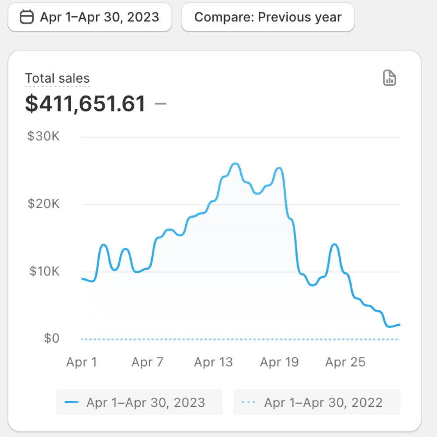Click the calendar icon in date range button
437x437 pixels.
(x=27, y=17)
